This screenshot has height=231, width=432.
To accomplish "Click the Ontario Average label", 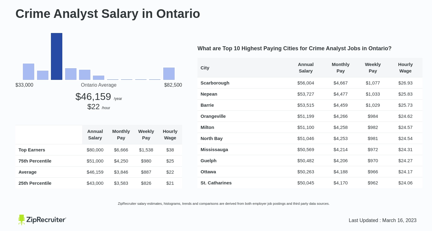I will 99,85.
